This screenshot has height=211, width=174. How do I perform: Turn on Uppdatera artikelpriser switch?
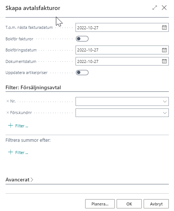tap(82, 73)
